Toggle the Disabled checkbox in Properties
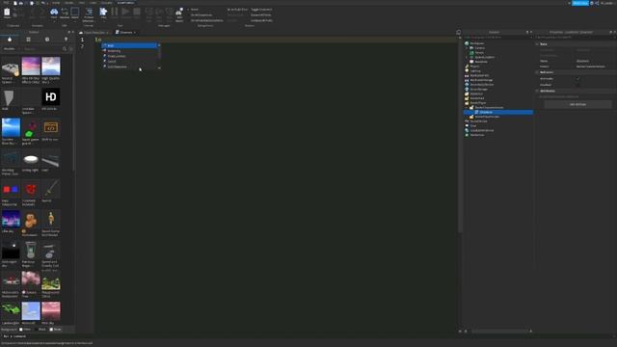 (x=578, y=85)
